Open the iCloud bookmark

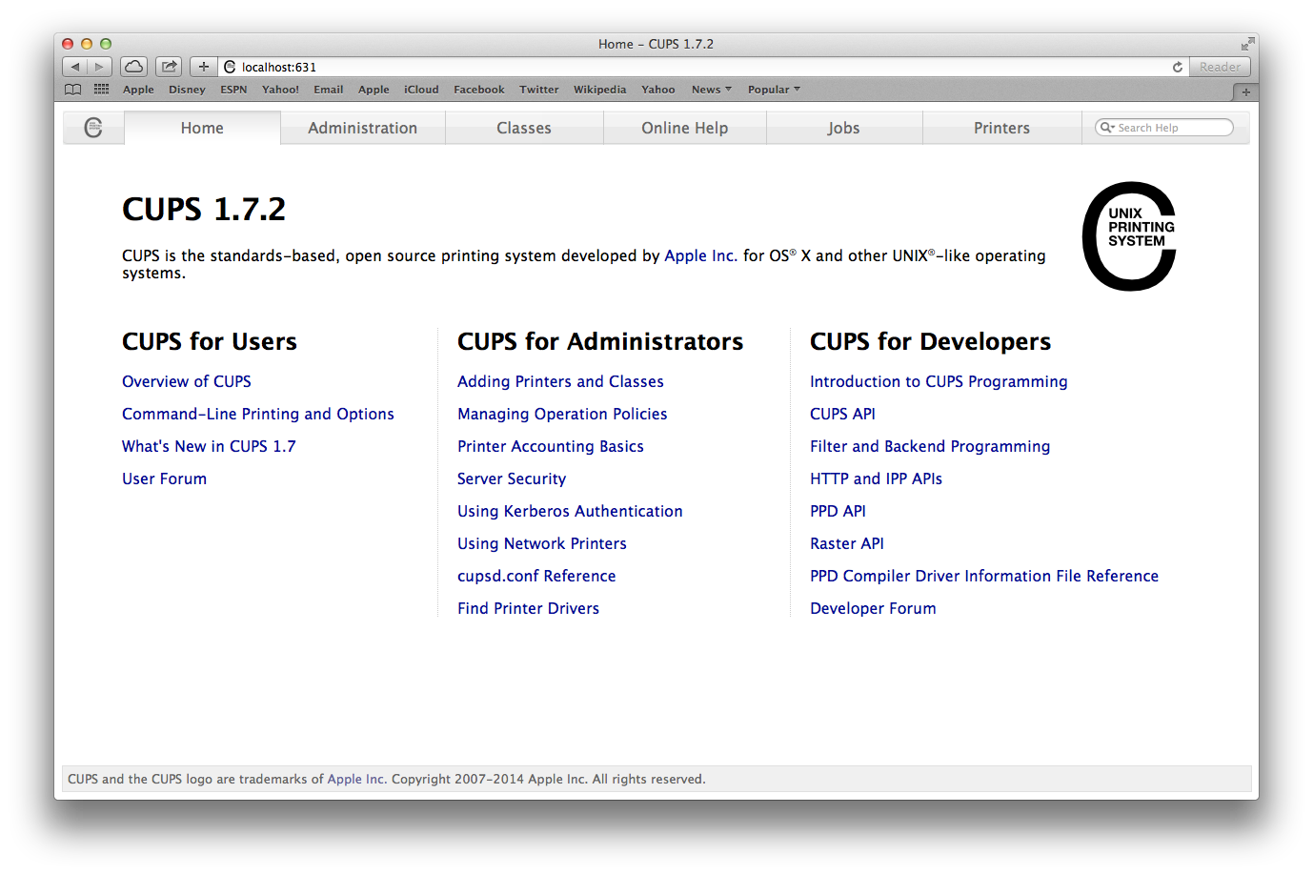click(x=421, y=90)
